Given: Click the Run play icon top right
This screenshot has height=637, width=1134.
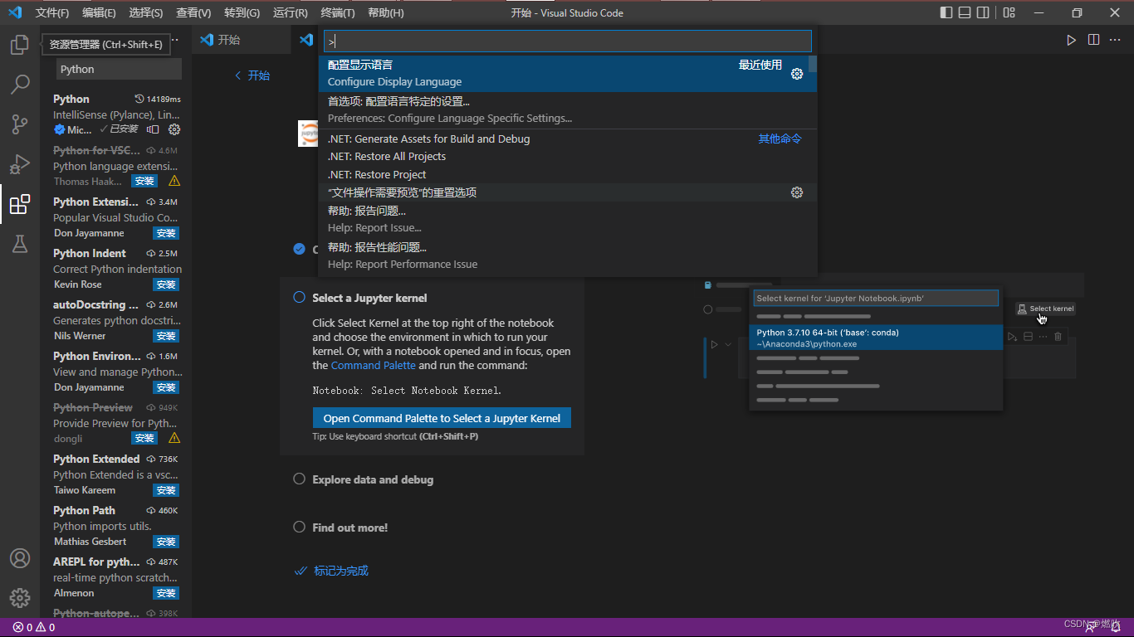Looking at the screenshot, I should [x=1071, y=39].
